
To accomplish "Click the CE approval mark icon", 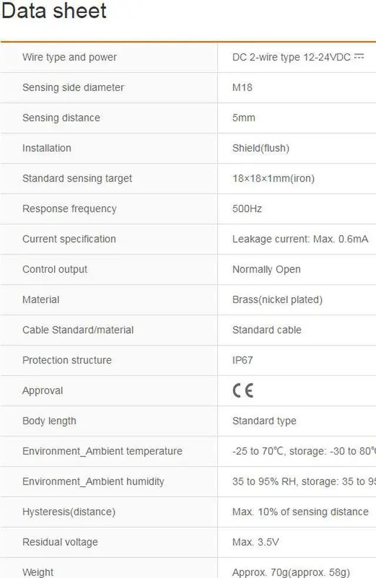I will (243, 391).
